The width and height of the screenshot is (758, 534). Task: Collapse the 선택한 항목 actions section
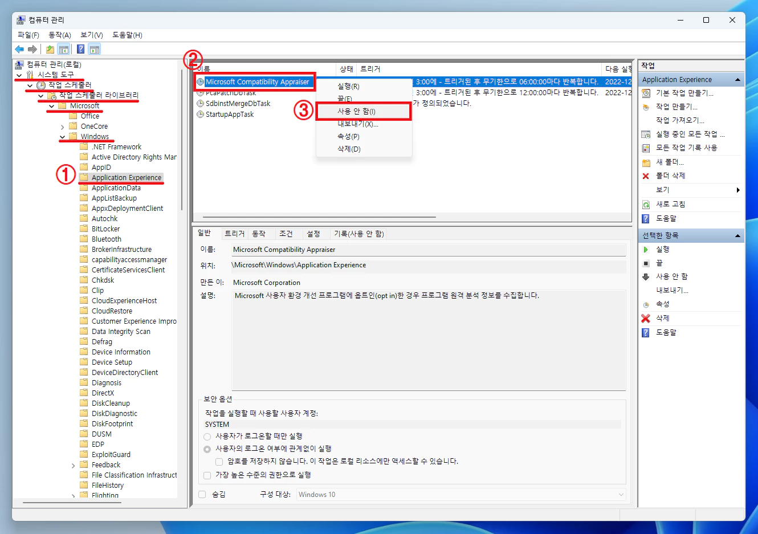tap(737, 235)
